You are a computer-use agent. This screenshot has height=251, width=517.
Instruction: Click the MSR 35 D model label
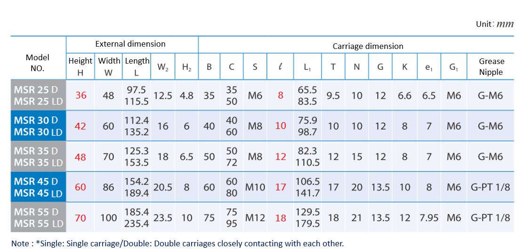pos(36,151)
